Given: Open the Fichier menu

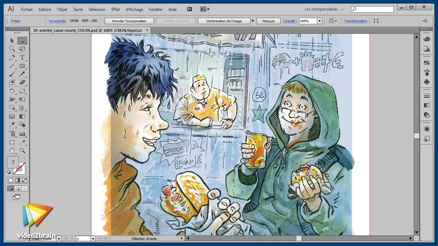Looking at the screenshot, I should click(x=27, y=9).
